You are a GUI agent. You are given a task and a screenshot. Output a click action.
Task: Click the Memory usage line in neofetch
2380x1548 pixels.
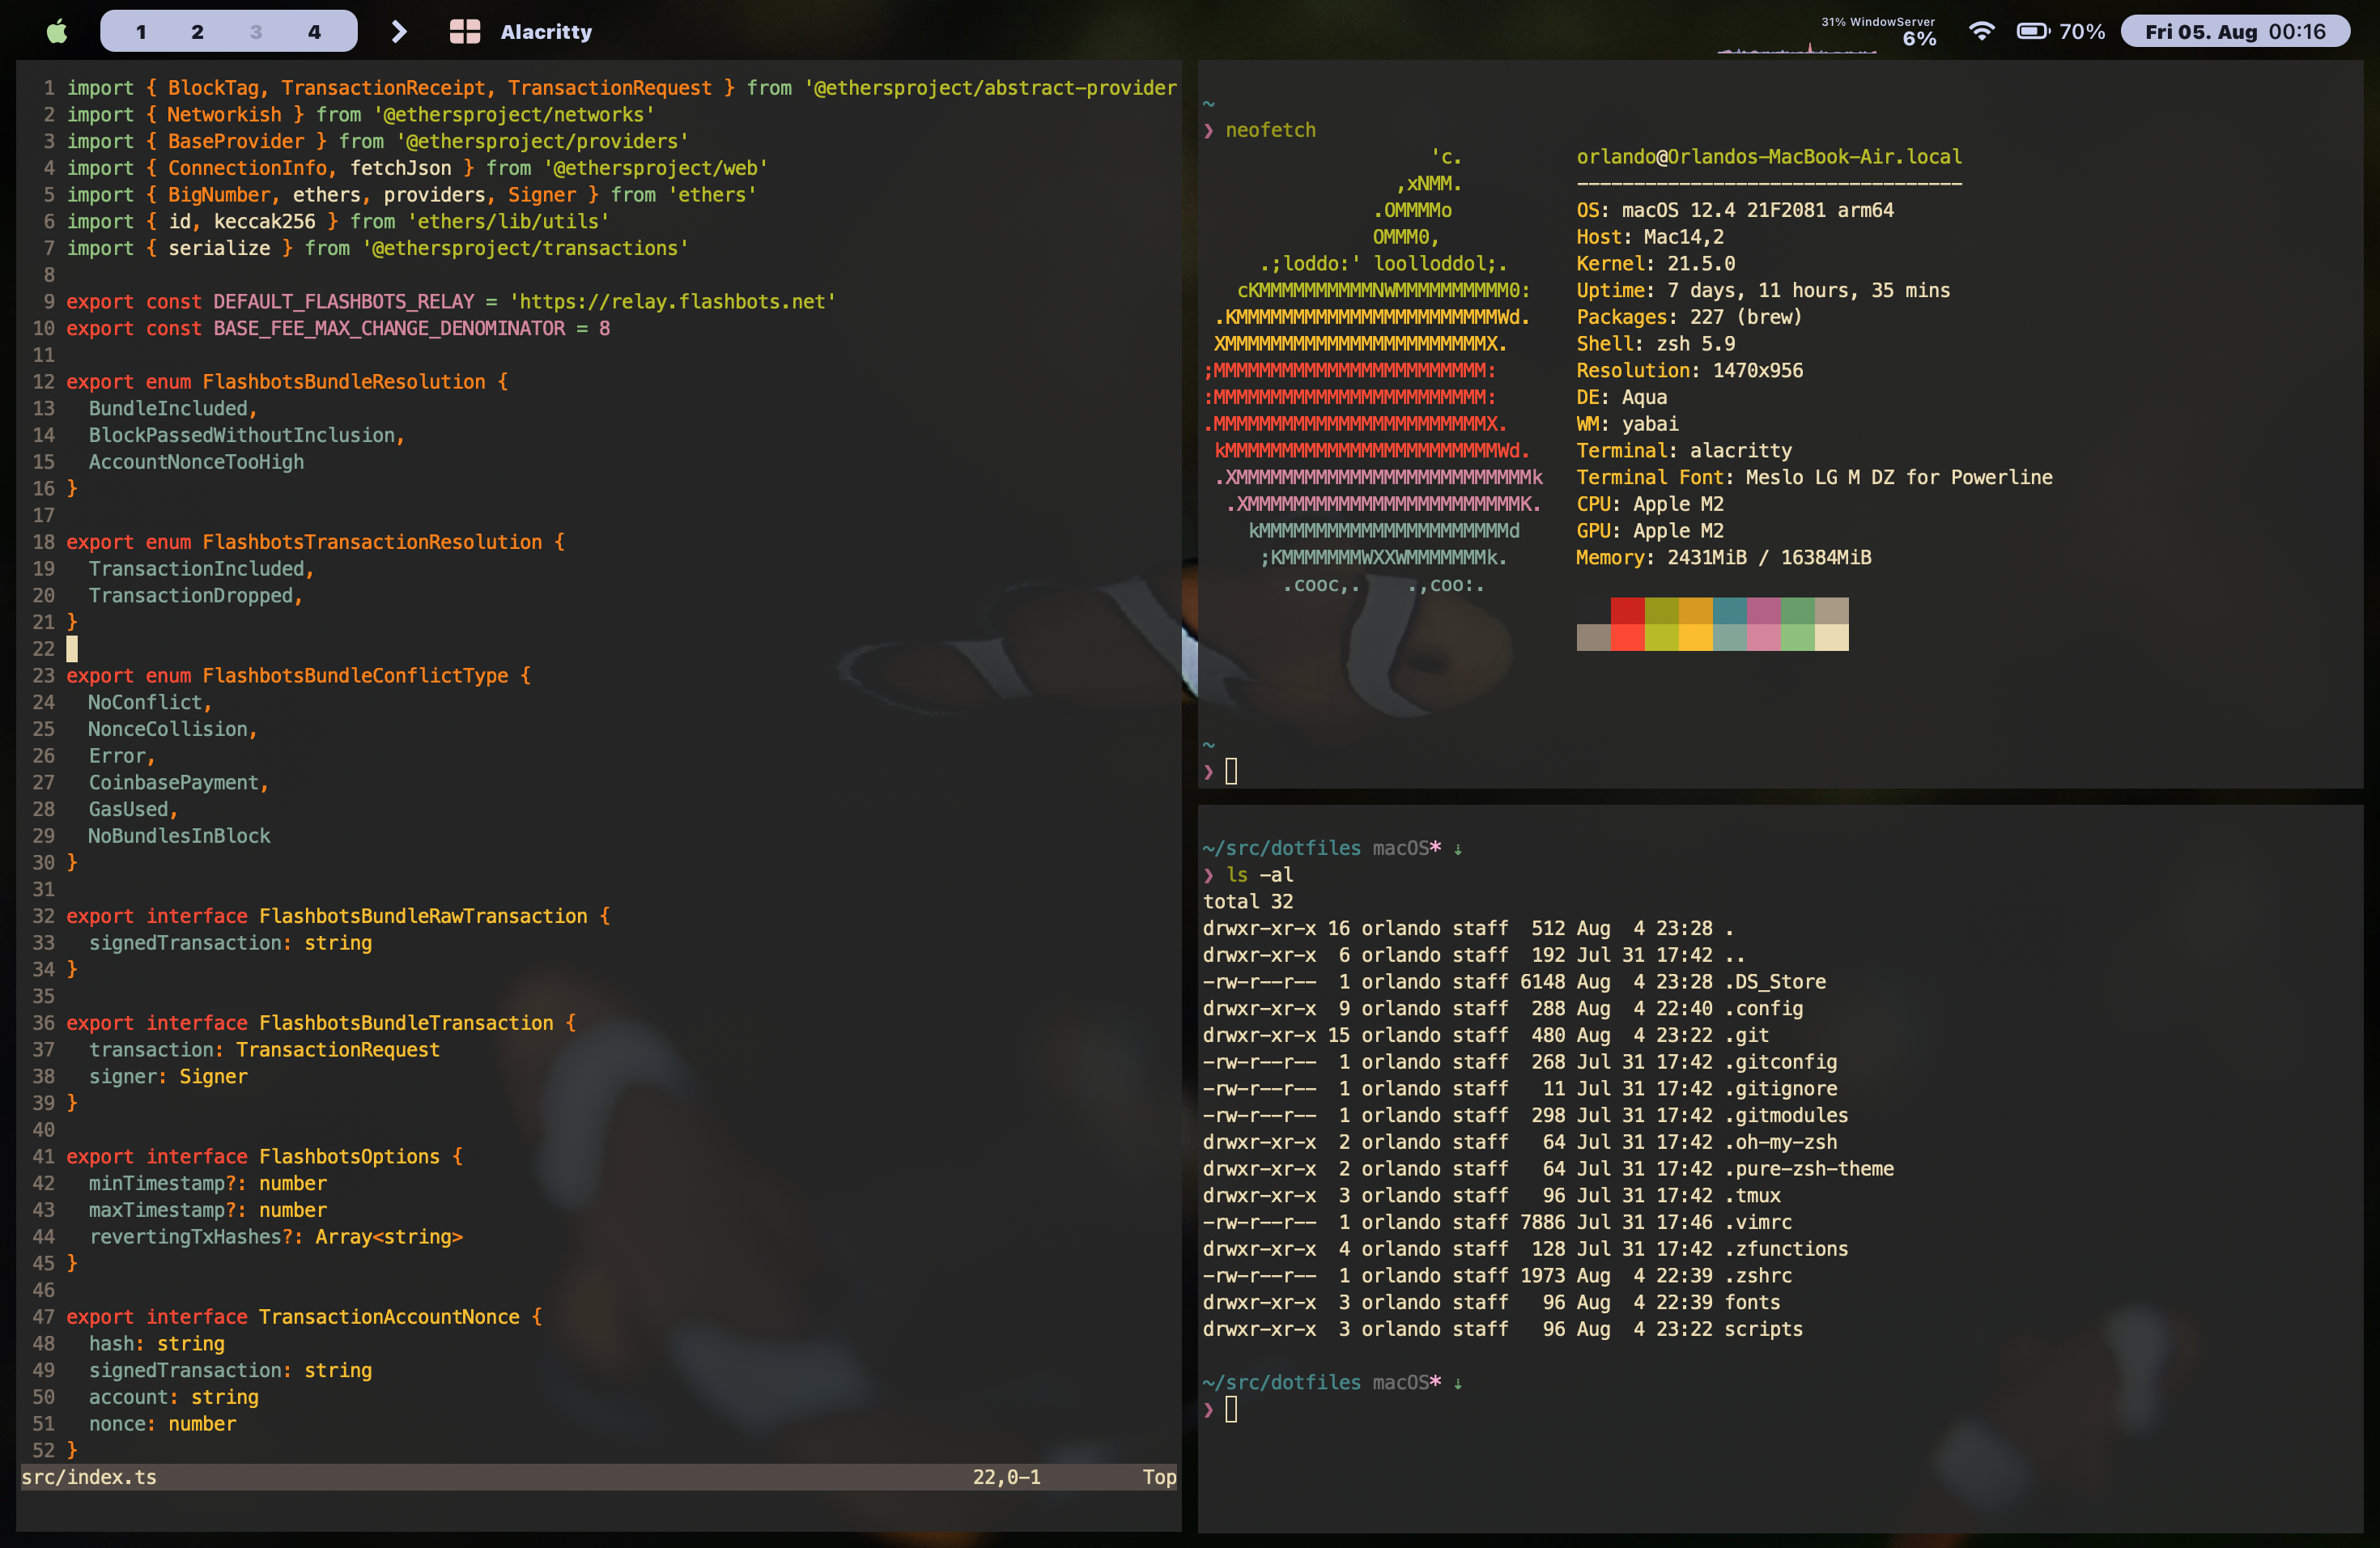1724,558
